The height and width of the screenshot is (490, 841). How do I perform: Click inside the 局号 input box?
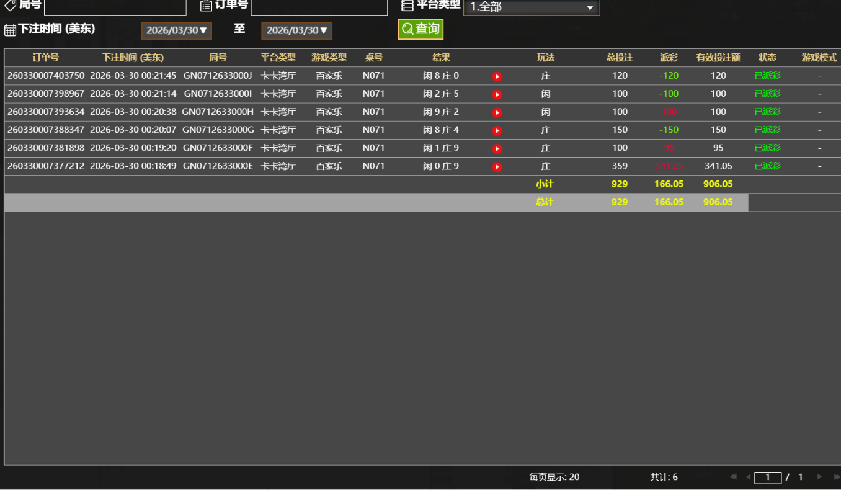[x=115, y=7]
